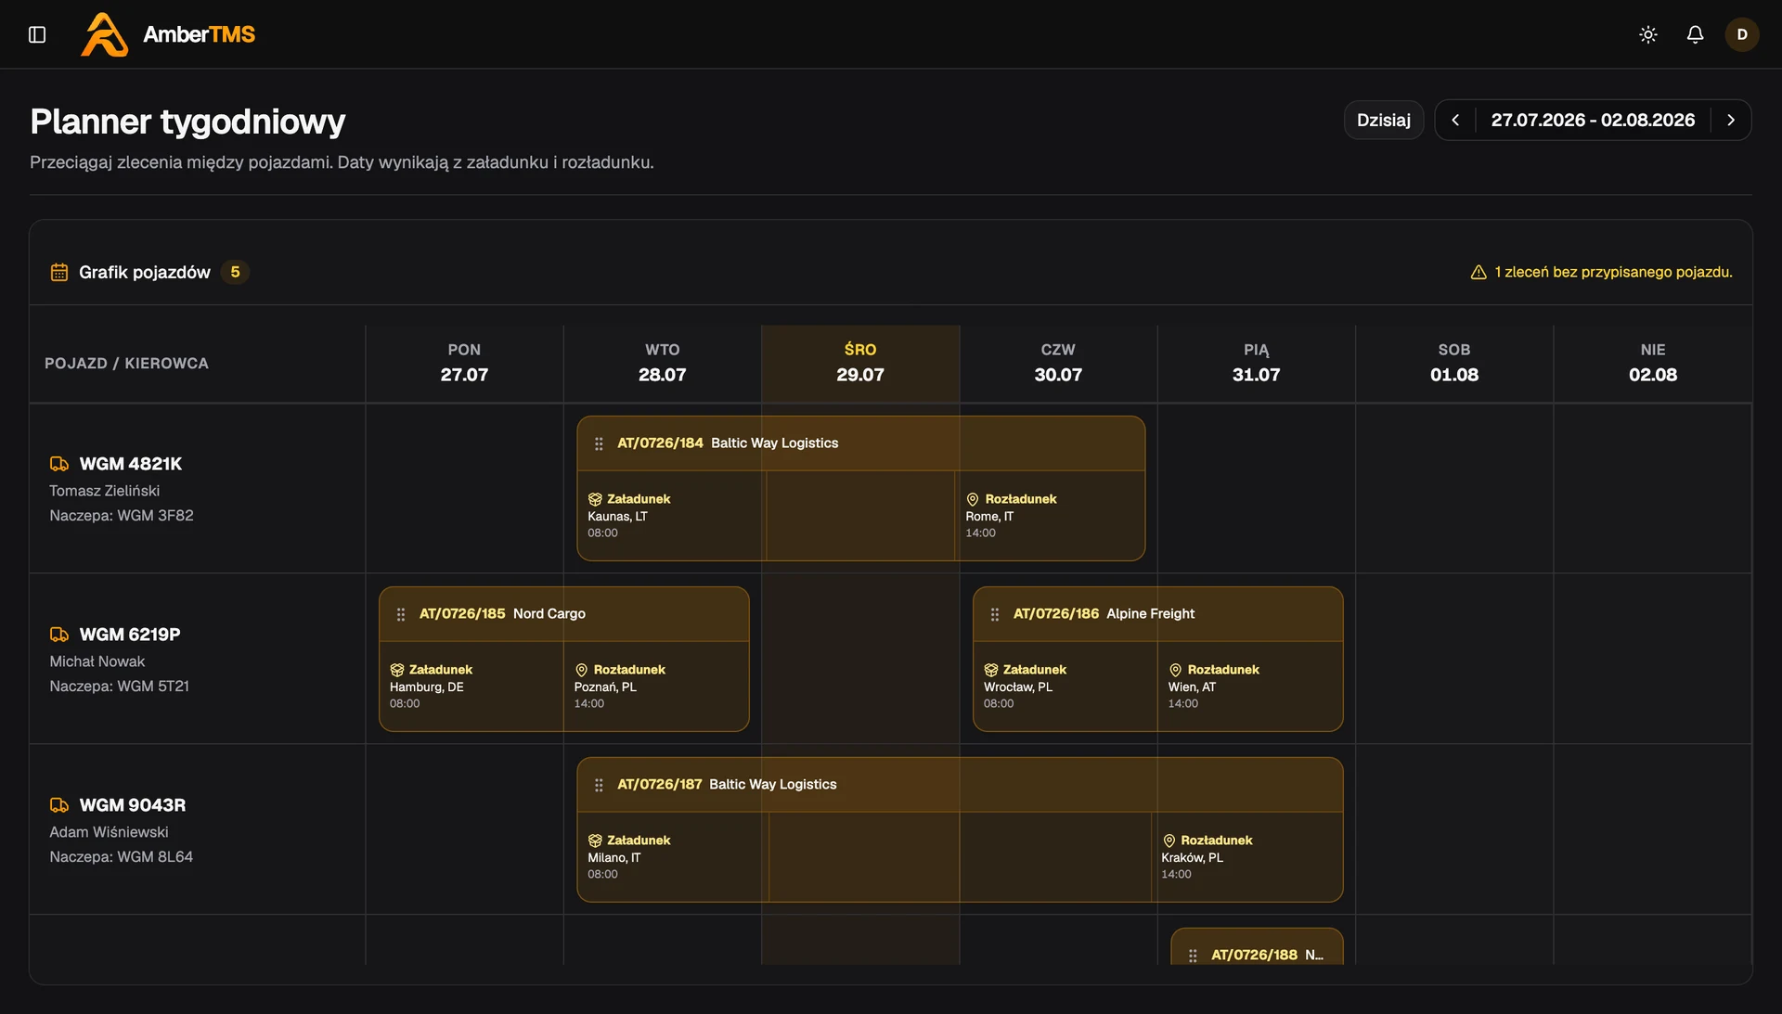1782x1014 pixels.
Task: Click truck icon for WGM 6219P
Action: [59, 635]
